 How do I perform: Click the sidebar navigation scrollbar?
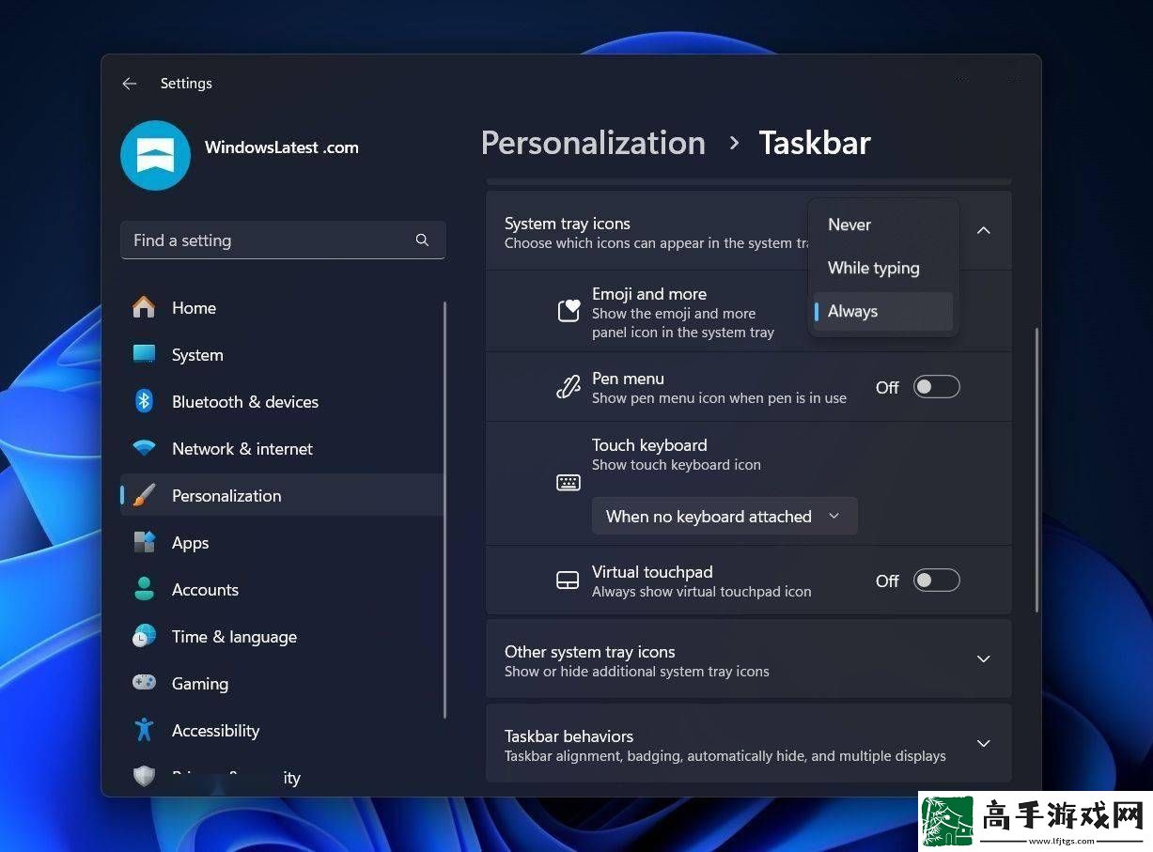[x=444, y=510]
